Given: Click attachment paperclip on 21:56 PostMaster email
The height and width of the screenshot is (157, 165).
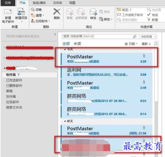Looking at the screenshot, I should click(144, 127).
